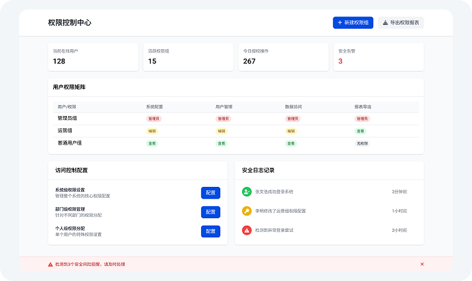Click the warning triangle in bottom alert banner

[50, 265]
